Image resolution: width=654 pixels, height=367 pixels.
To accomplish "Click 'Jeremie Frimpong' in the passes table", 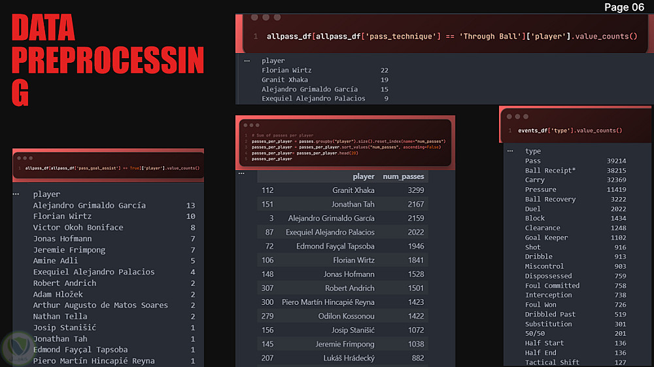I will click(x=345, y=344).
